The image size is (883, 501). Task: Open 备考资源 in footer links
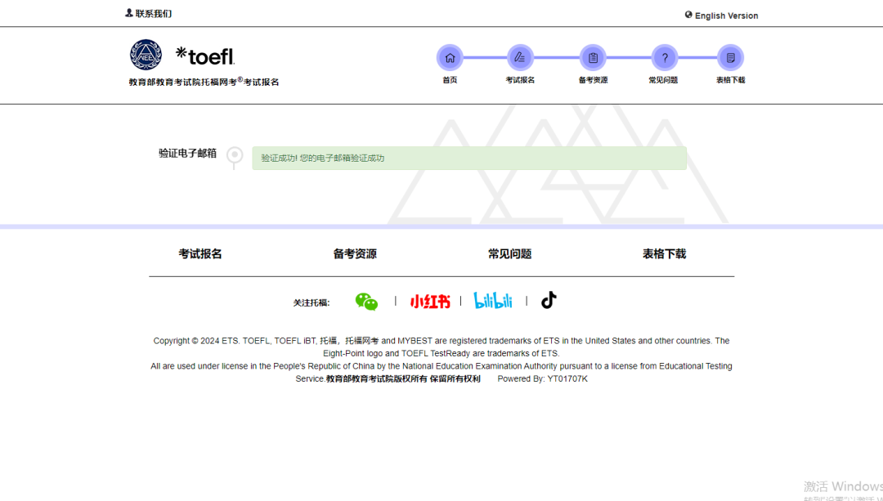(355, 254)
